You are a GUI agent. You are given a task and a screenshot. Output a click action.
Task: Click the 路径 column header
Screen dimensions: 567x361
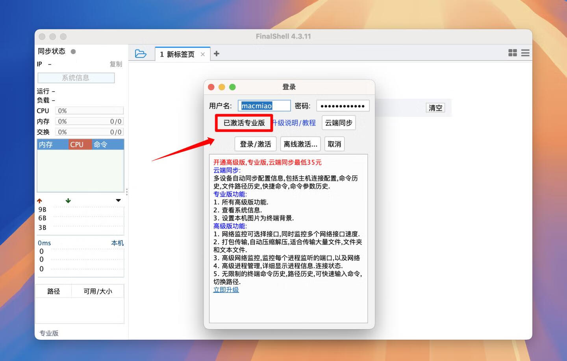(x=54, y=291)
